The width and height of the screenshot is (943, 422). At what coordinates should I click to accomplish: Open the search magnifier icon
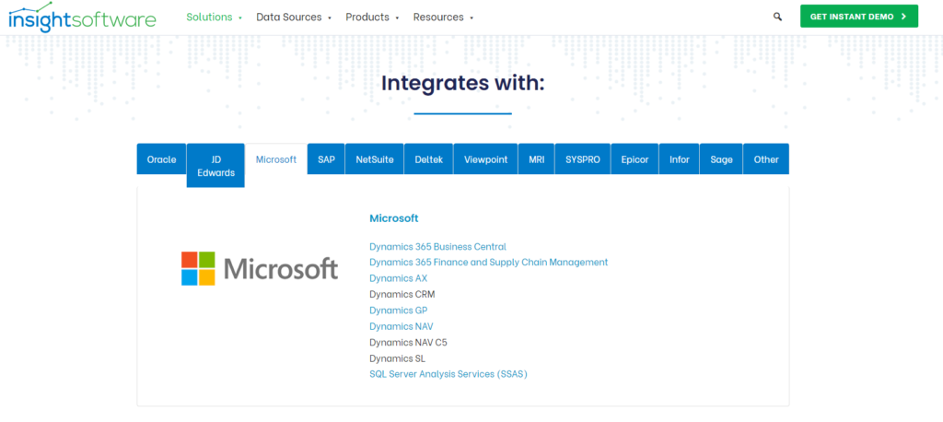(x=777, y=17)
